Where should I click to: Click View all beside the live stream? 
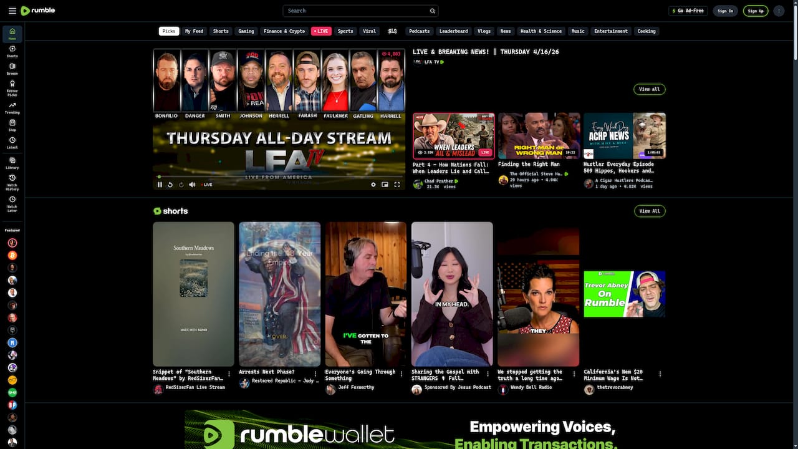[650, 89]
